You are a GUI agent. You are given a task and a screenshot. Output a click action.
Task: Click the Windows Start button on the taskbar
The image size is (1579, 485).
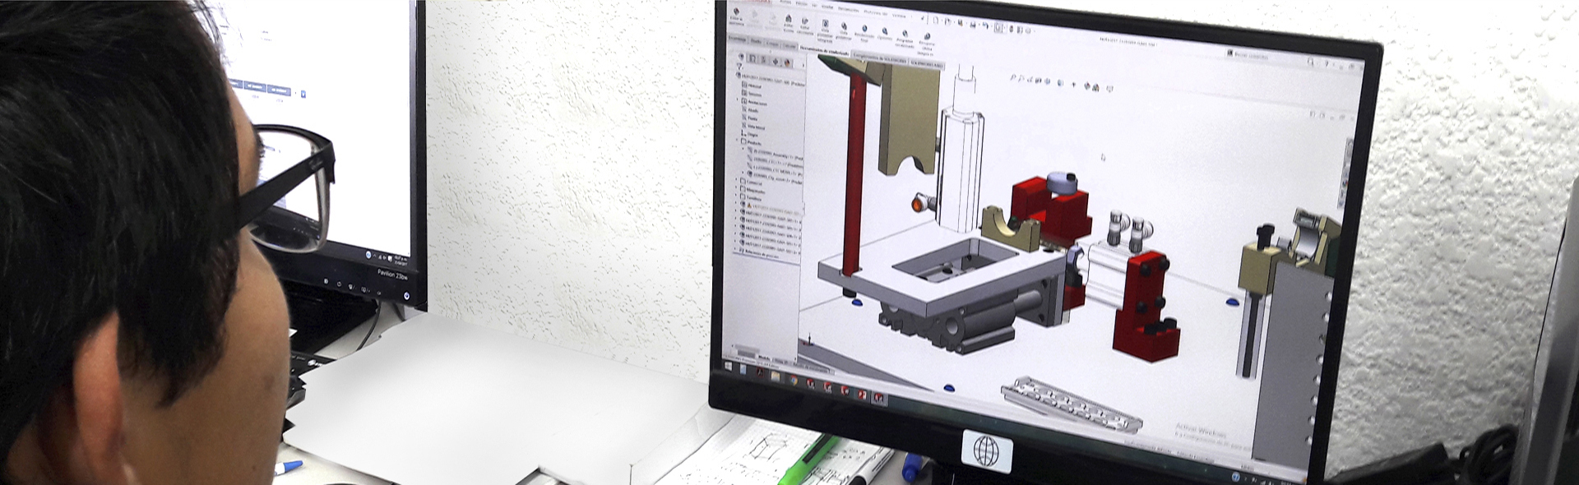tap(728, 364)
